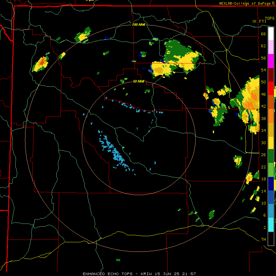This screenshot has width=276, height=276.
Task: Click the 34 value on the legend
Action: (x=263, y=131)
